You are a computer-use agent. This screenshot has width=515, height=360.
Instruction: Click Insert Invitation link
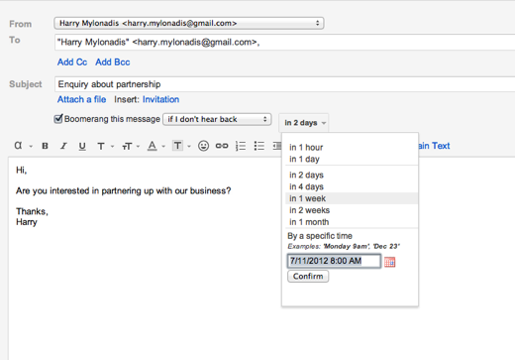click(x=160, y=99)
